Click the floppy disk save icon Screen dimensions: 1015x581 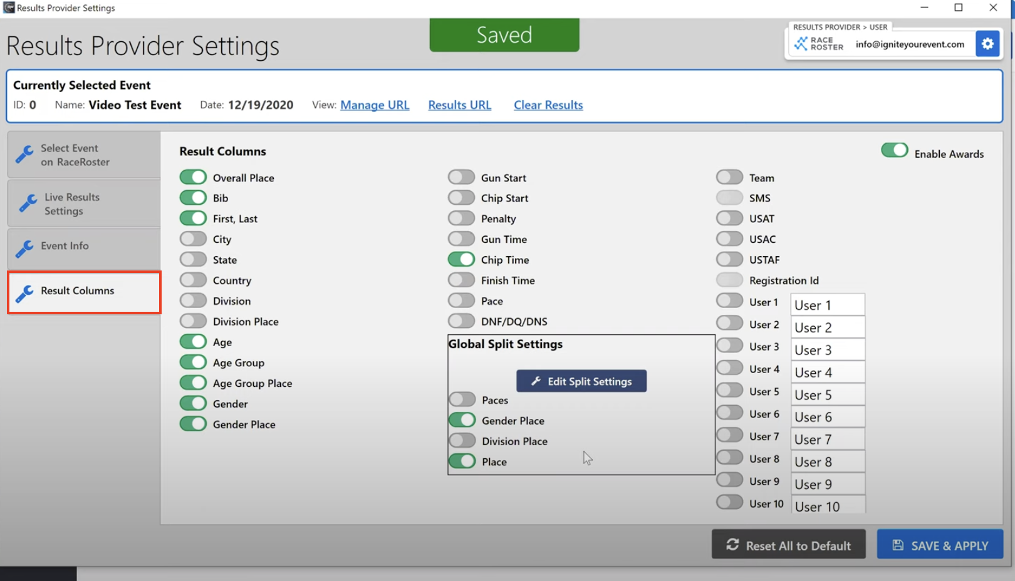pos(898,545)
